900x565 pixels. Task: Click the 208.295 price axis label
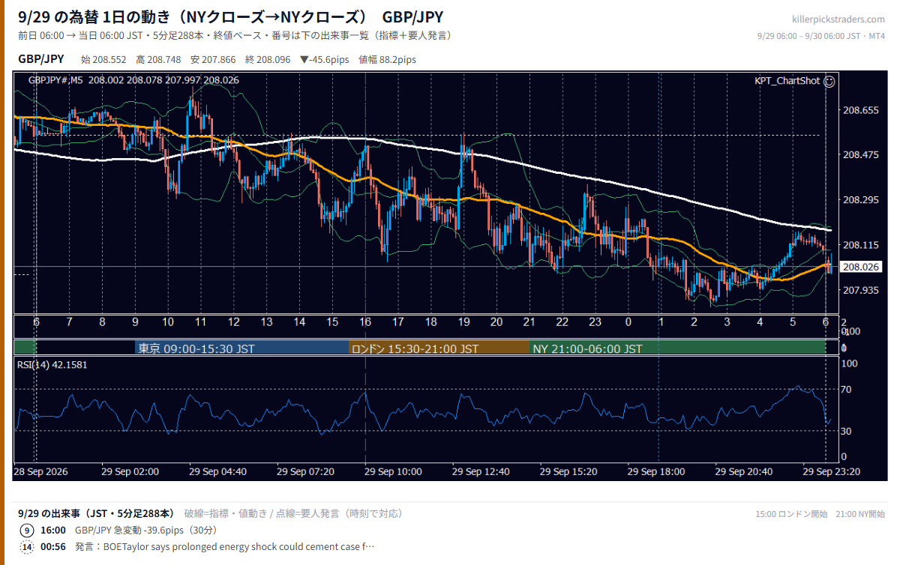[861, 200]
